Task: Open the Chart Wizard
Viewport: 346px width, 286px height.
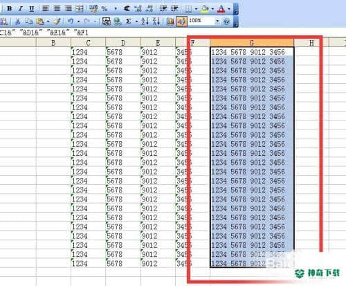Action: point(170,21)
